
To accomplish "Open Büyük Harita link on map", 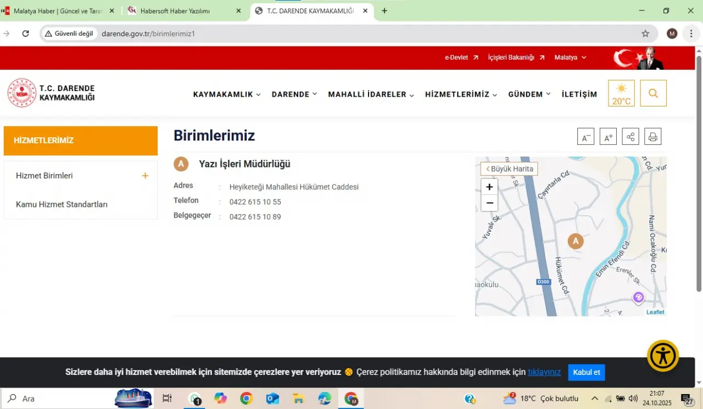I will [x=509, y=169].
